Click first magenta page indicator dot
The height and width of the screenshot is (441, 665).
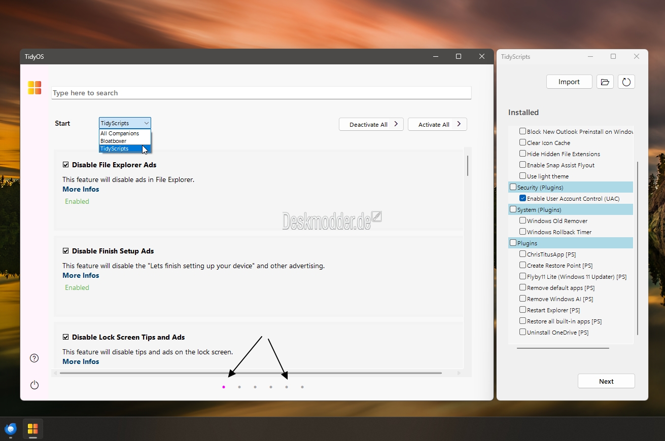224,387
